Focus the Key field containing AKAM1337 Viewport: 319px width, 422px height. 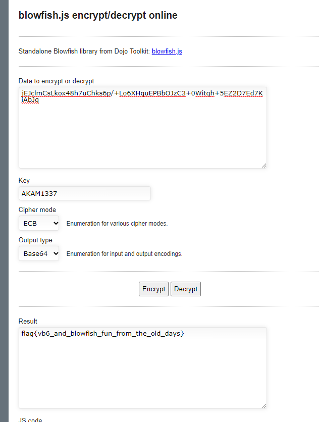84,193
